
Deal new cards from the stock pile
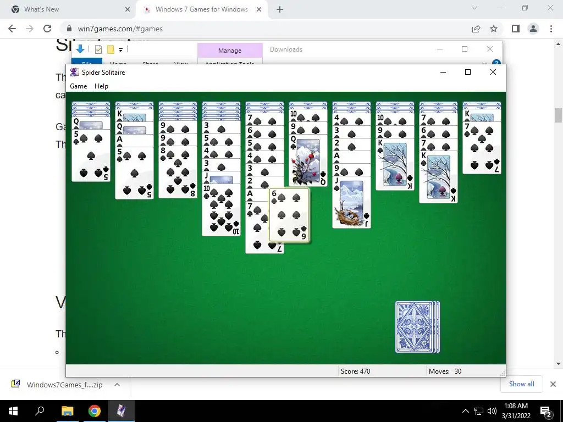(417, 327)
